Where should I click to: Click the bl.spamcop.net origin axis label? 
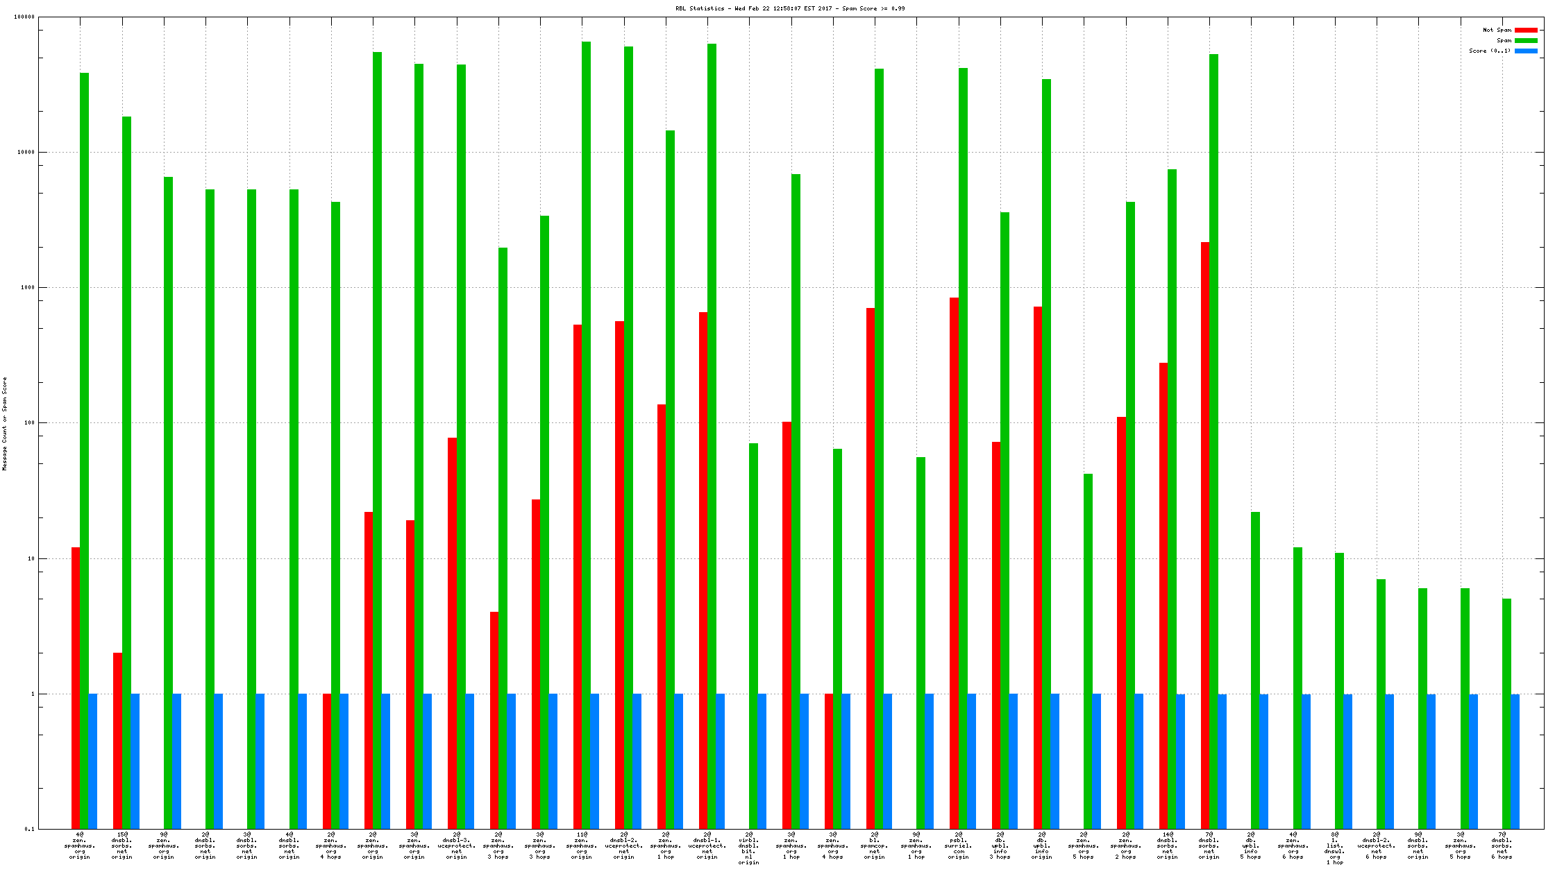(x=875, y=846)
